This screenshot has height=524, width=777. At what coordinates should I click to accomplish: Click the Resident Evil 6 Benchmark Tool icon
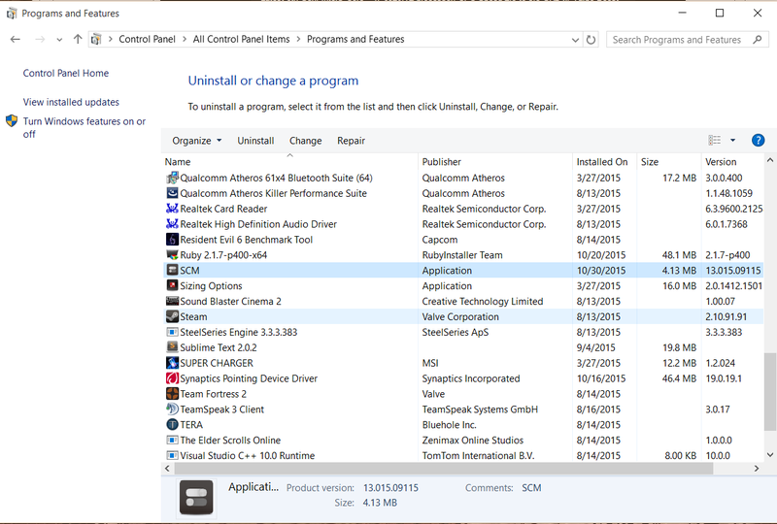click(x=172, y=240)
